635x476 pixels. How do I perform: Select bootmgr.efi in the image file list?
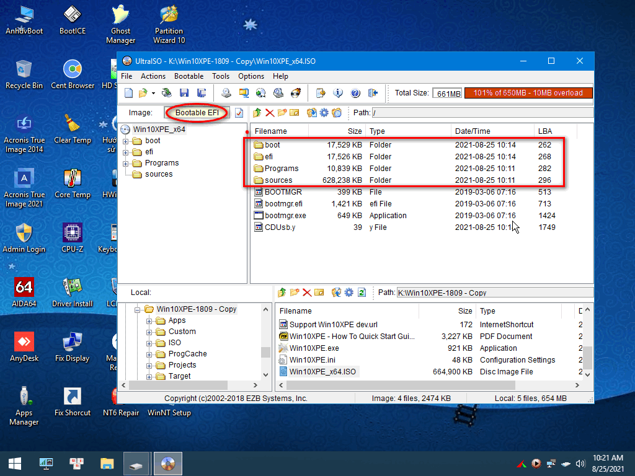pos(283,203)
